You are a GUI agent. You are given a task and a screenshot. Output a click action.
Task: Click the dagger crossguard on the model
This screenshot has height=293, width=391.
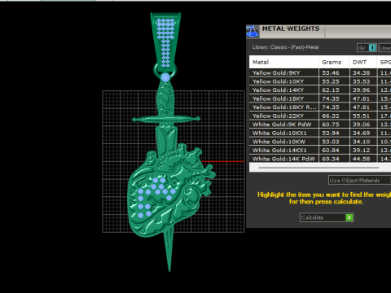point(166,119)
